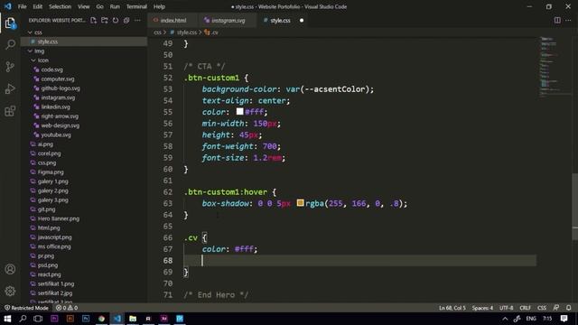578x325 pixels.
Task: Click Restricted Mode in status bar
Action: click(x=26, y=308)
